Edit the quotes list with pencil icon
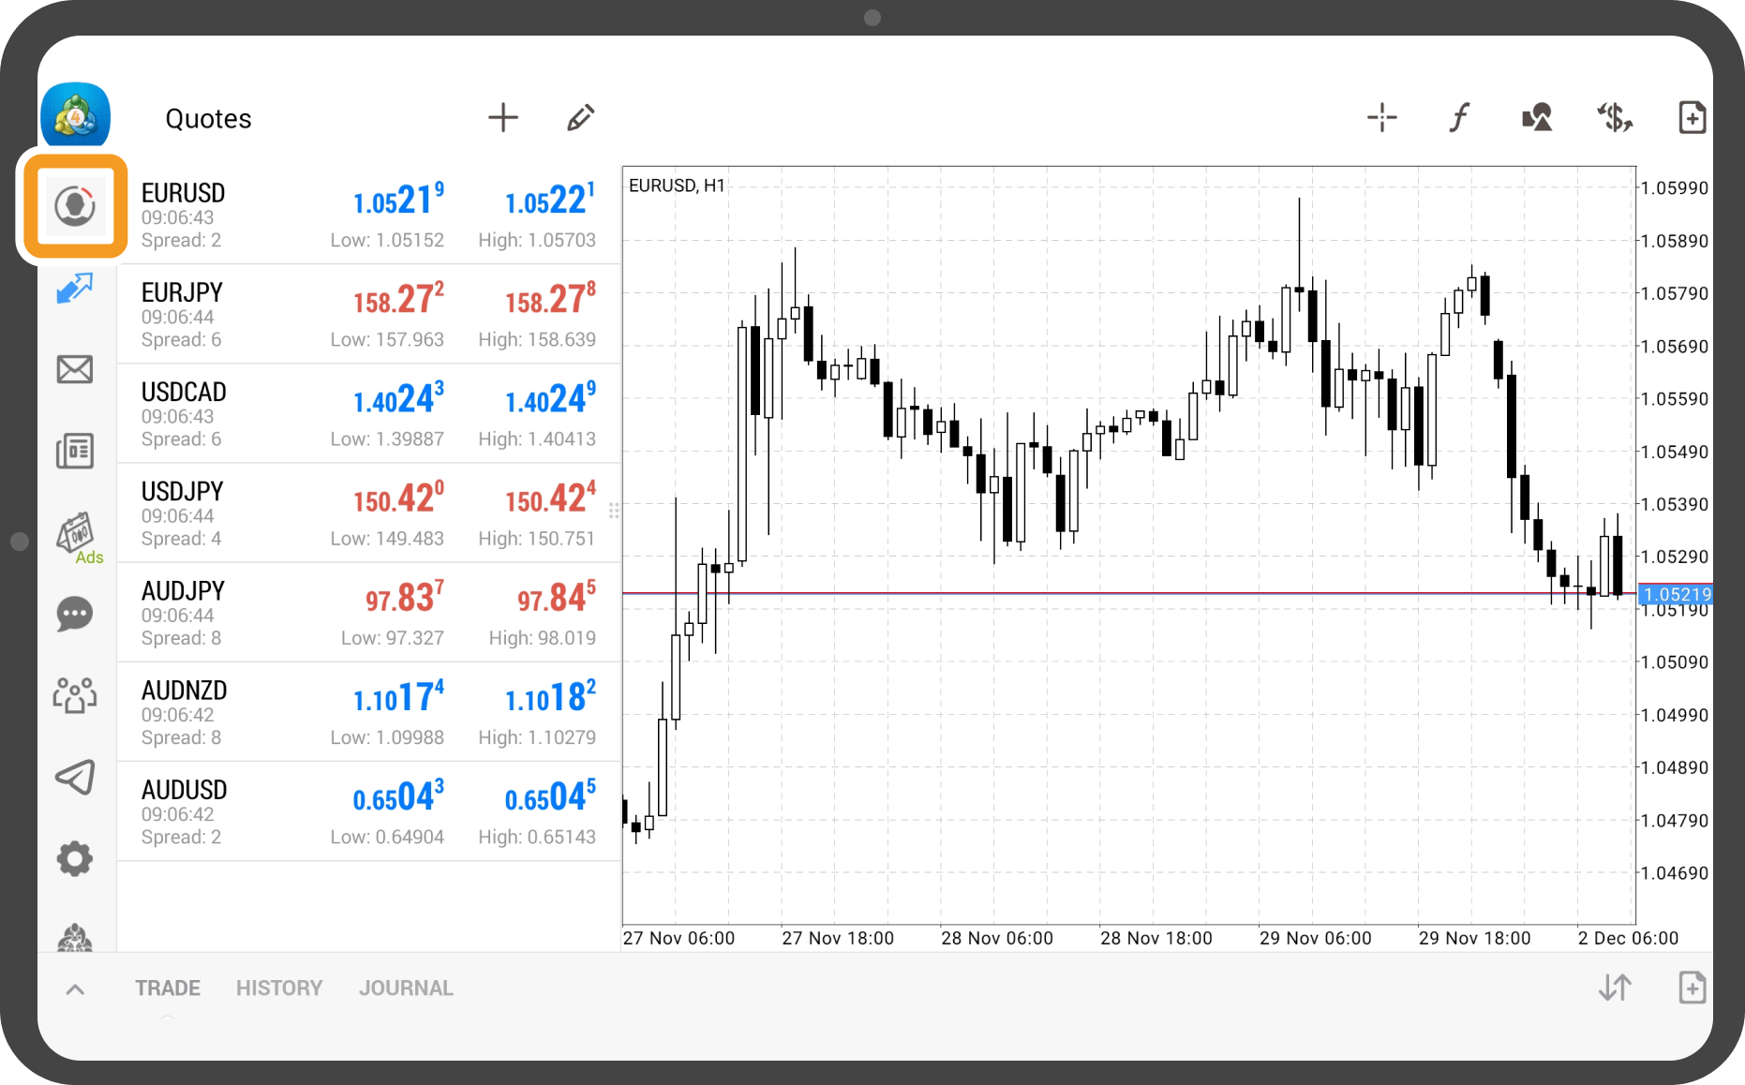Image resolution: width=1745 pixels, height=1085 pixels. (580, 118)
